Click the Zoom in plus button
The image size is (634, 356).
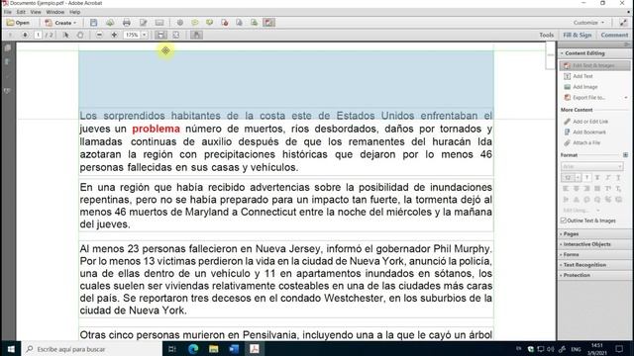[x=115, y=36]
